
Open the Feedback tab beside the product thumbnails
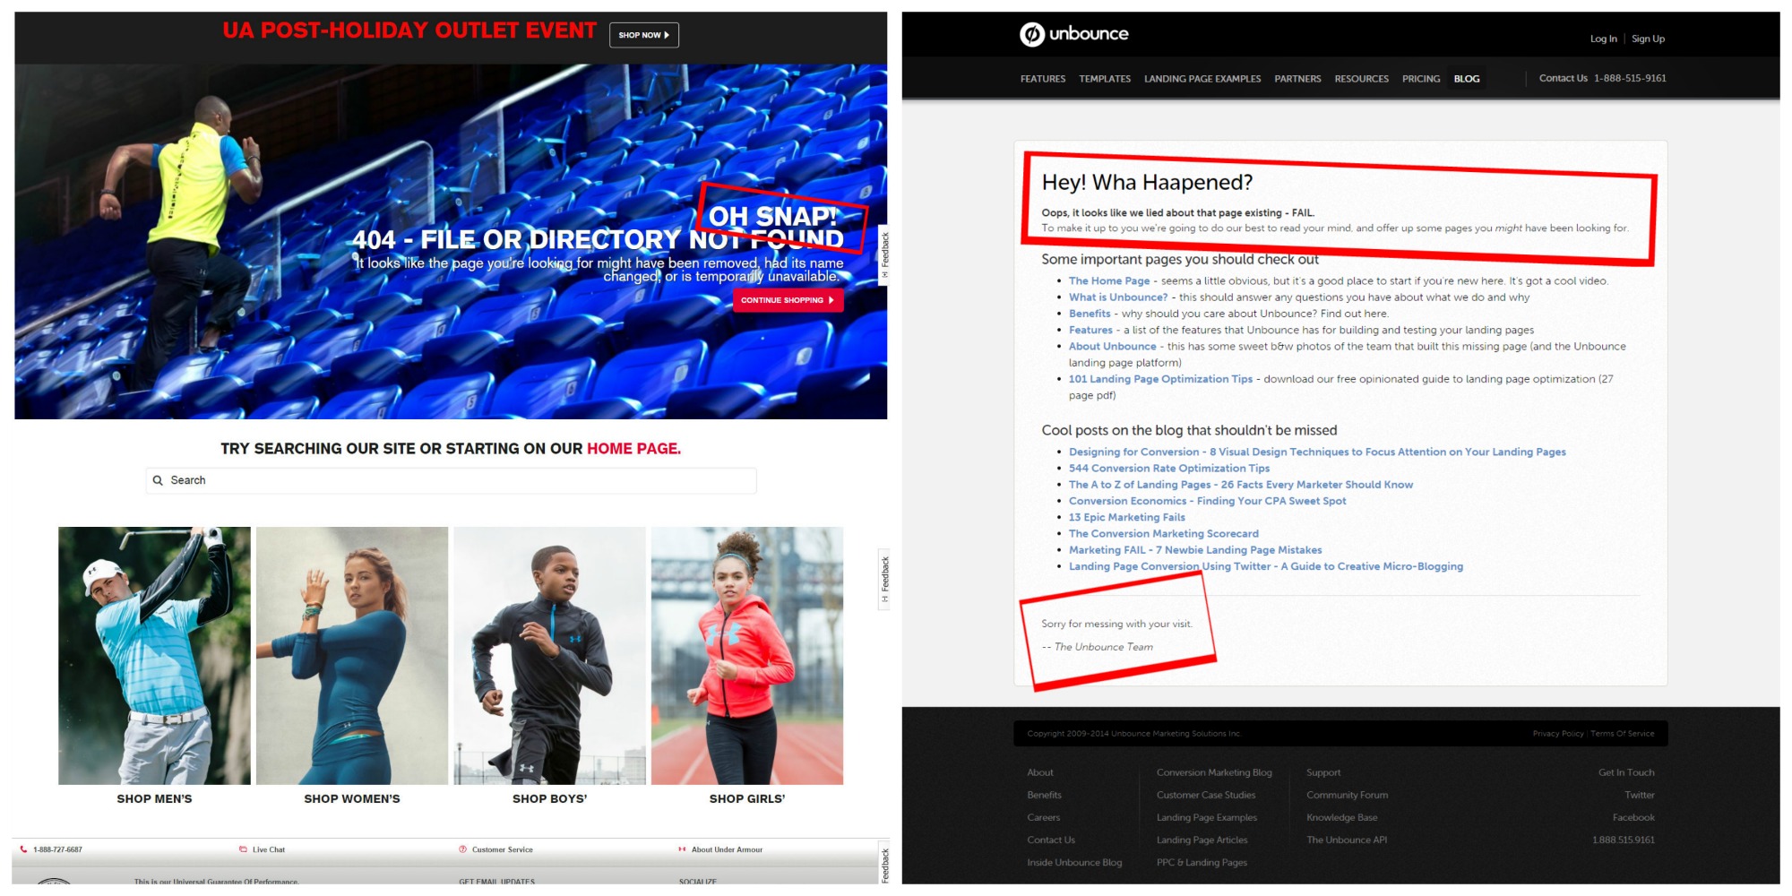coord(884,579)
